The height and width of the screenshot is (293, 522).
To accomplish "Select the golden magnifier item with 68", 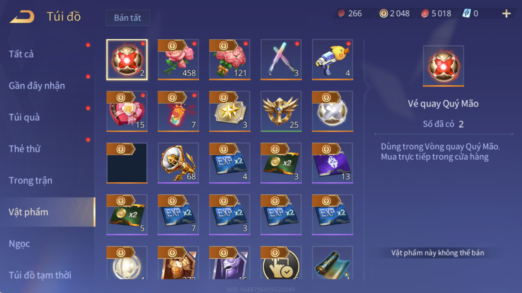I will [x=178, y=163].
